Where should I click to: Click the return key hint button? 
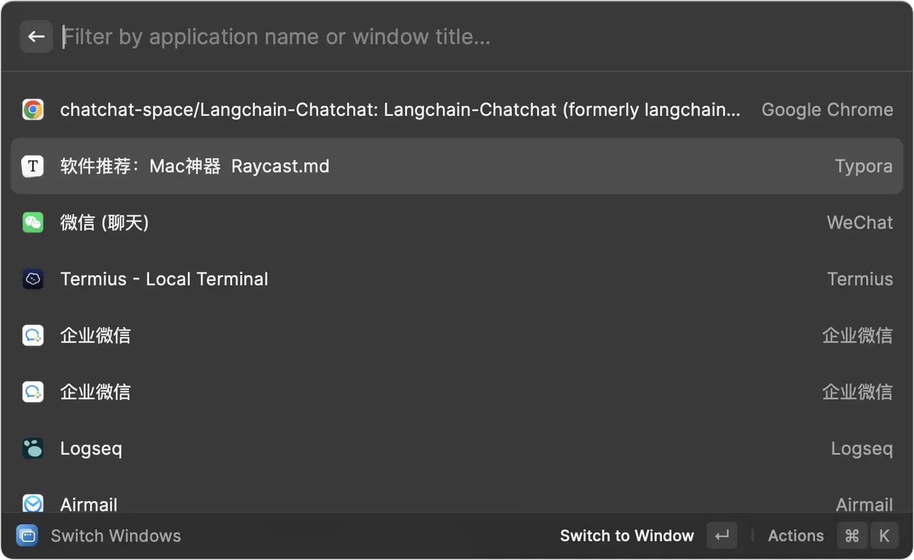click(722, 535)
